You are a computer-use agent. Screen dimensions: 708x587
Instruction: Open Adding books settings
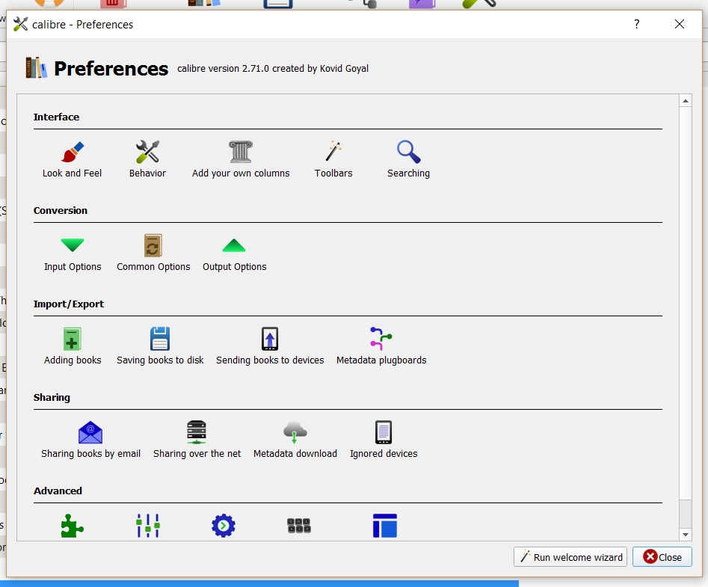(x=73, y=346)
